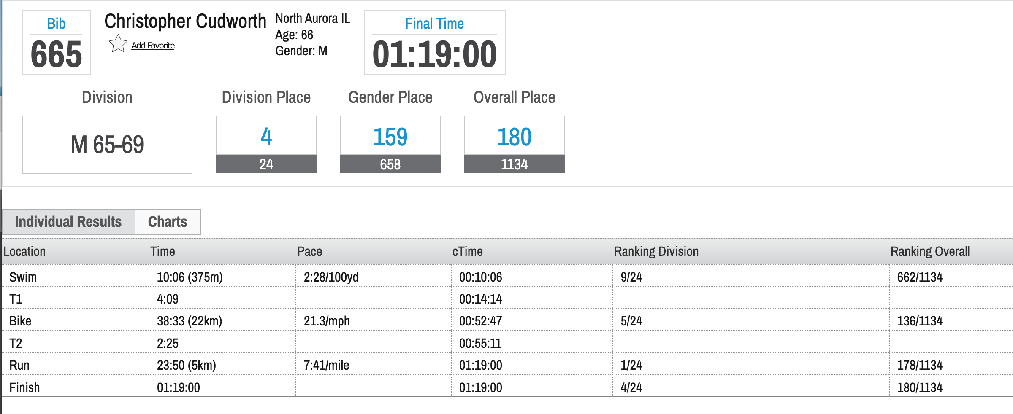Select the Individual Results tab
The image size is (1013, 414).
click(x=68, y=222)
